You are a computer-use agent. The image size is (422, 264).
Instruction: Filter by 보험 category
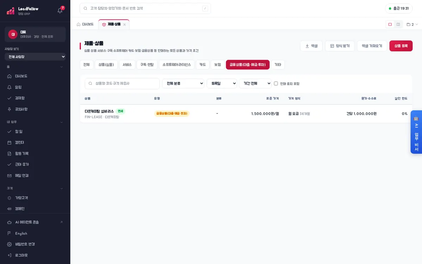[218, 65]
